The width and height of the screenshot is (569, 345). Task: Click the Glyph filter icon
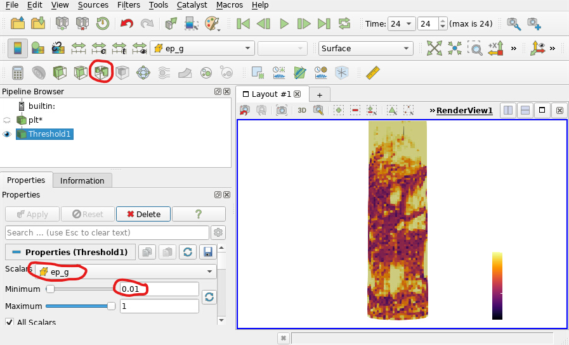(143, 72)
